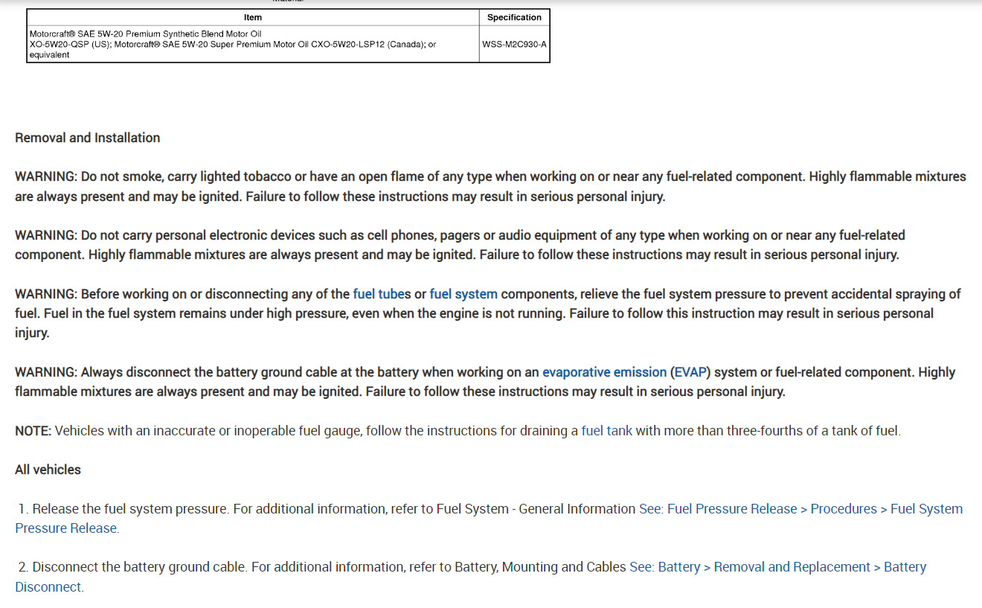
Task: Click the warning about personal electronic devices
Action: 460,245
